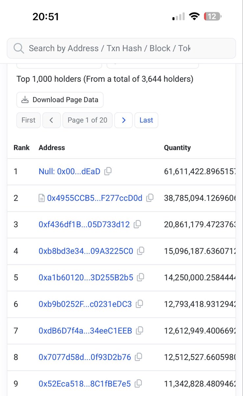Tap the cellular signal bars
243x396 pixels.
tap(179, 17)
